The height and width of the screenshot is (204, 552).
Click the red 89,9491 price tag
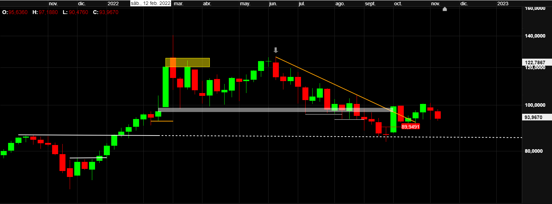pyautogui.click(x=410, y=126)
